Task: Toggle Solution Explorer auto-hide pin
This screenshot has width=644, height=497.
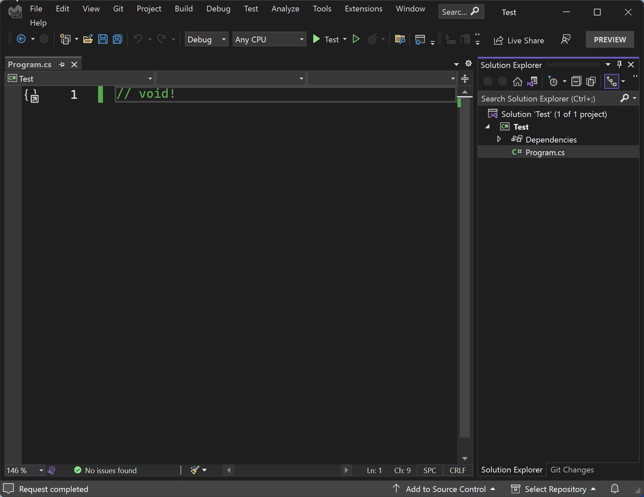Action: click(x=619, y=65)
